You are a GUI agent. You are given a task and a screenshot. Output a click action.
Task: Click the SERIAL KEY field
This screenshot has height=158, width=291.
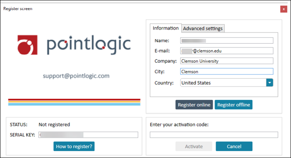point(88,135)
